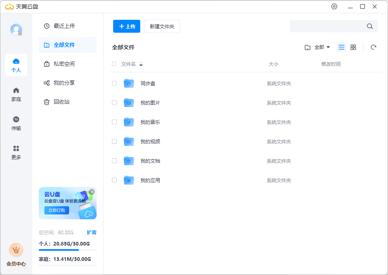The width and height of the screenshot is (388, 275).
Task: Expand the 全部 file type filter dropdown
Action: point(322,47)
